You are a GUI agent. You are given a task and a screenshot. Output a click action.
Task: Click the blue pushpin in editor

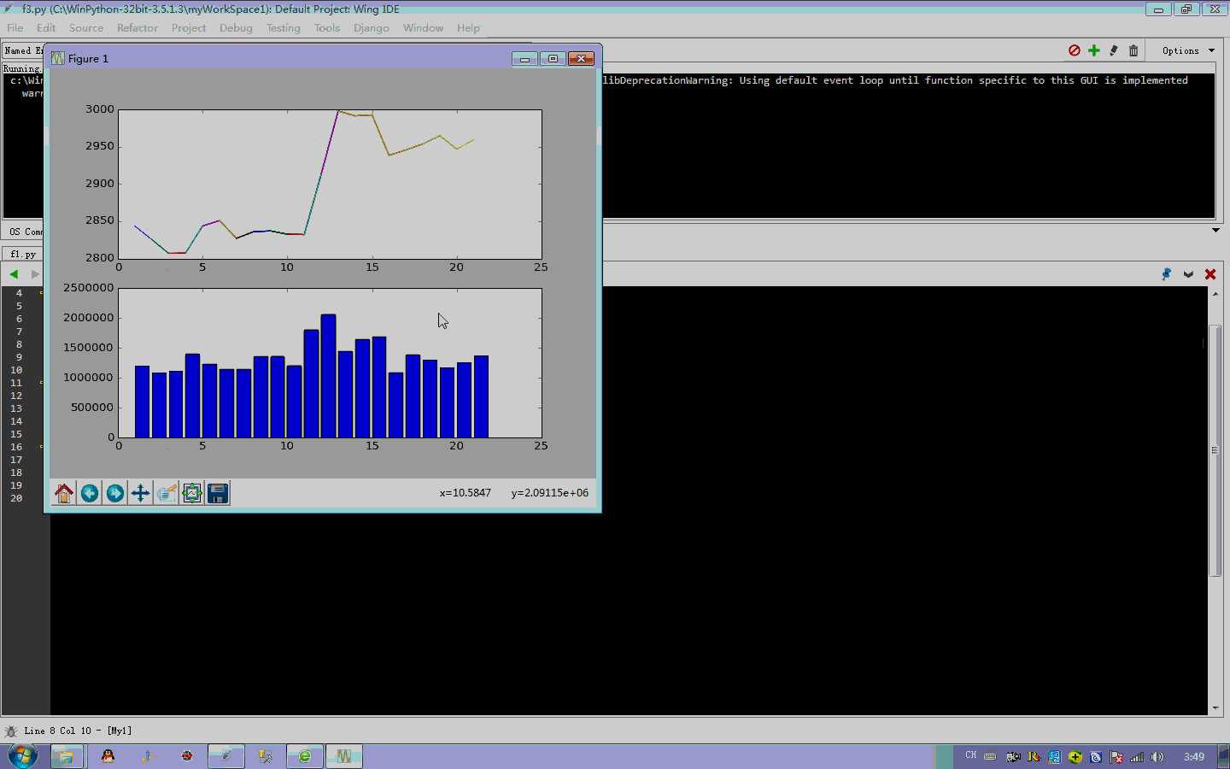1167,274
